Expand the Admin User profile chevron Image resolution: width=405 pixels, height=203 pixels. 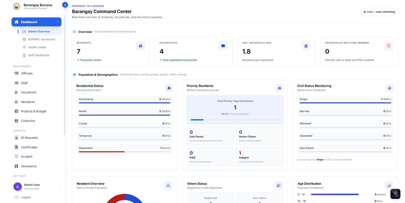(x=59, y=187)
